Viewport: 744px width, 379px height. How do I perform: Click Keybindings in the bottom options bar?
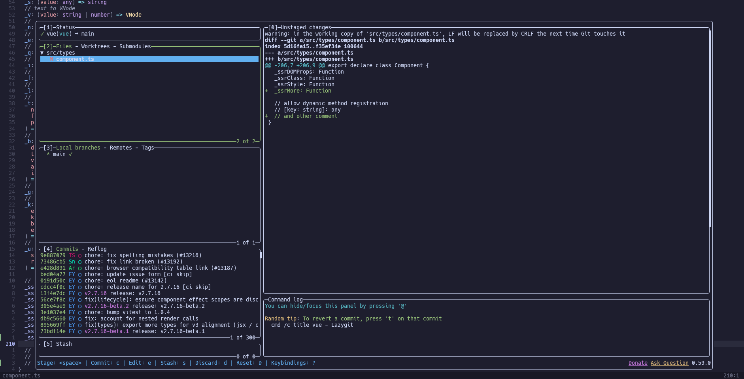point(293,363)
